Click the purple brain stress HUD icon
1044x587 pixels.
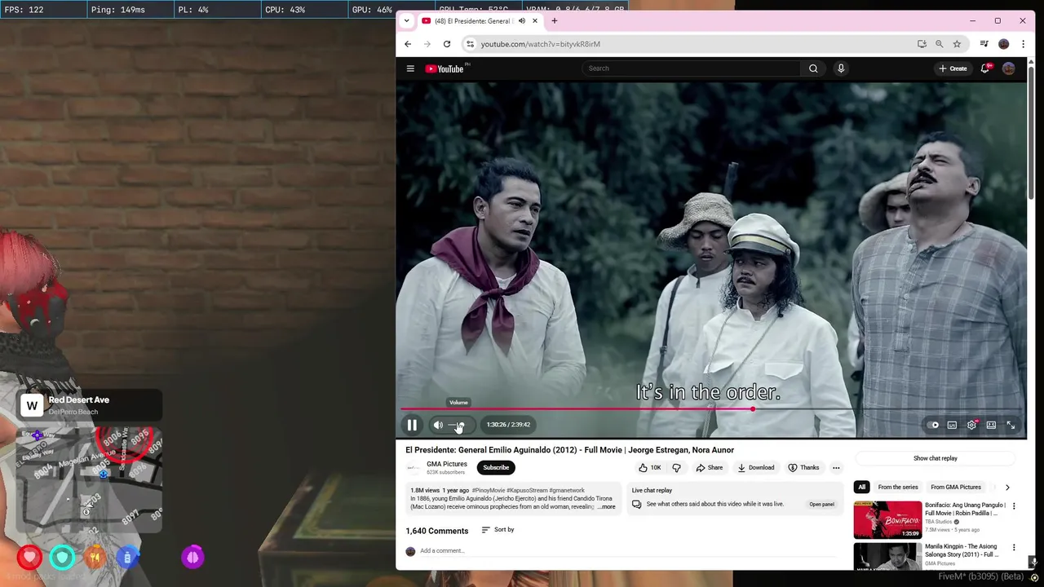pos(192,557)
